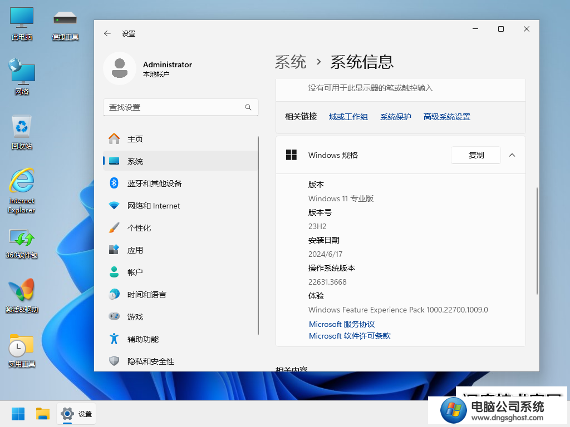The width and height of the screenshot is (570, 427).
Task: Click the 复制 button
Action: click(475, 155)
